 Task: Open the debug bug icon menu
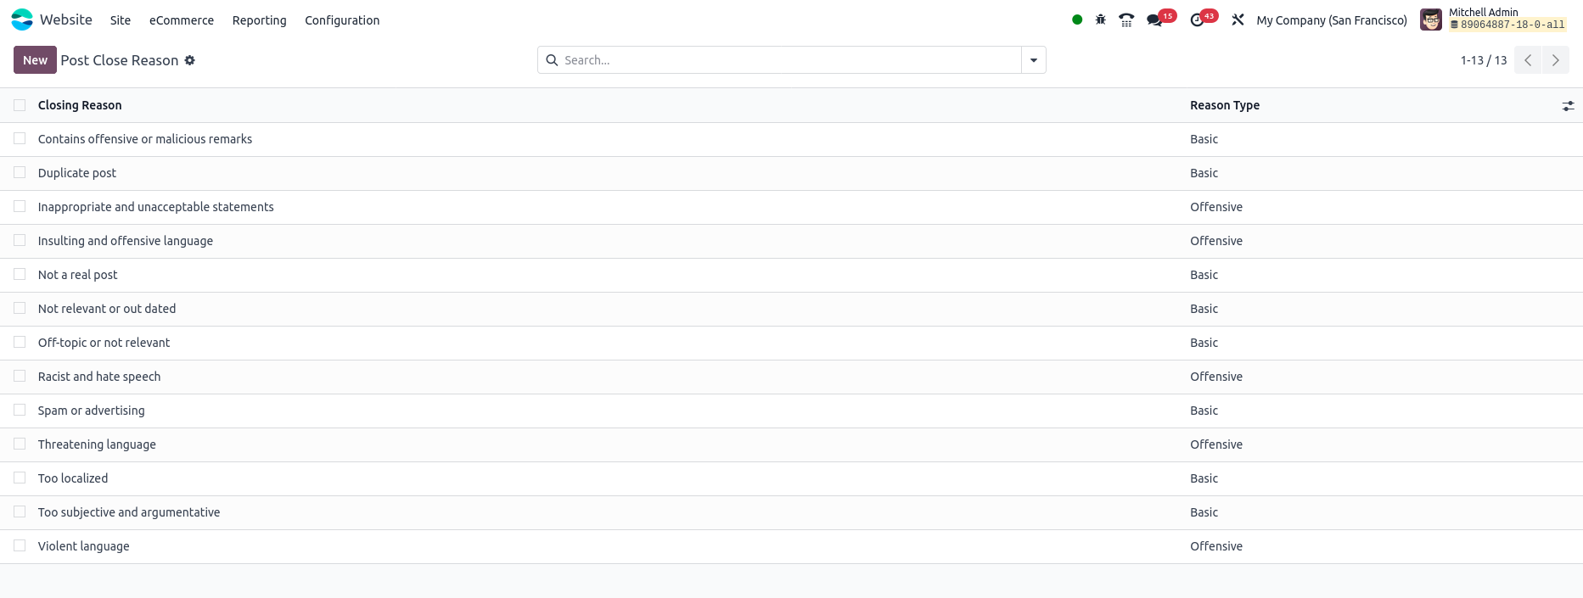pos(1101,20)
